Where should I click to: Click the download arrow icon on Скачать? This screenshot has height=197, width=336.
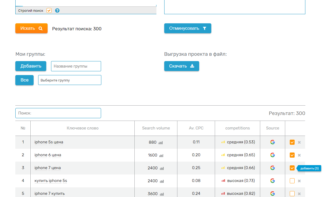(192, 66)
